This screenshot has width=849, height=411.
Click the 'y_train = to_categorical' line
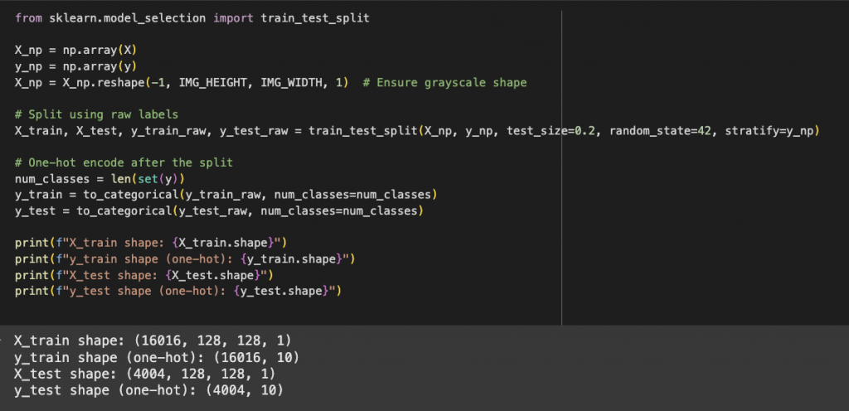(x=226, y=195)
